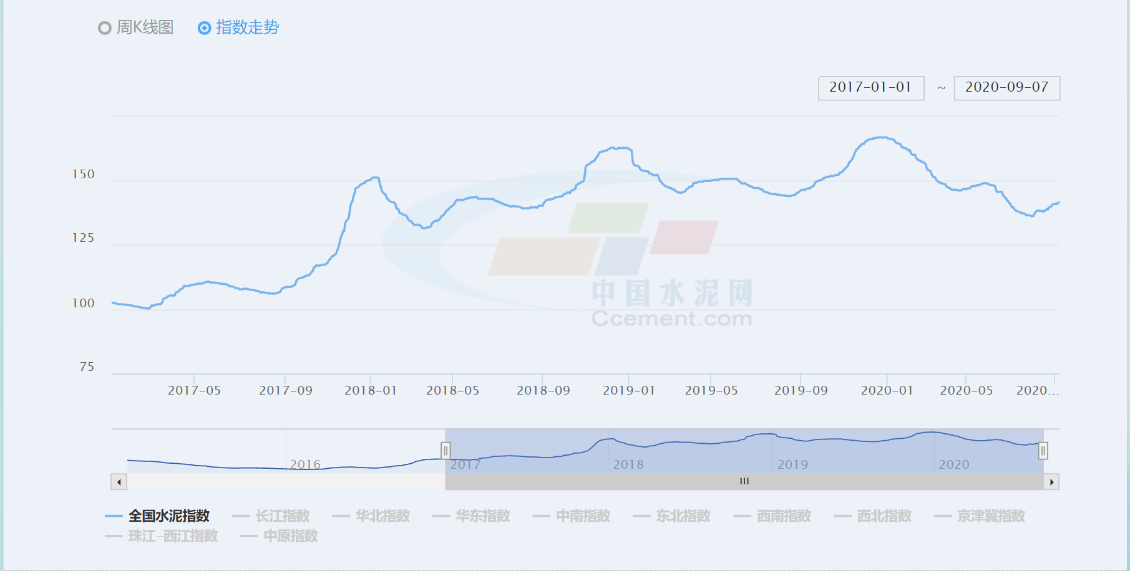Enable the 中南指数 legend entry
The image size is (1130, 571).
(x=583, y=516)
